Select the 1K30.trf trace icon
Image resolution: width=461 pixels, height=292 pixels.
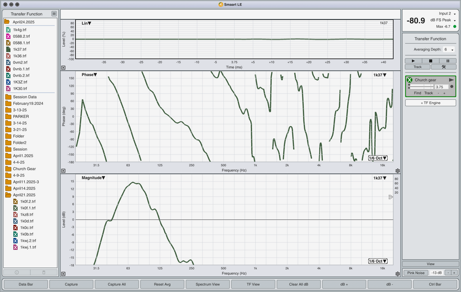click(x=8, y=89)
